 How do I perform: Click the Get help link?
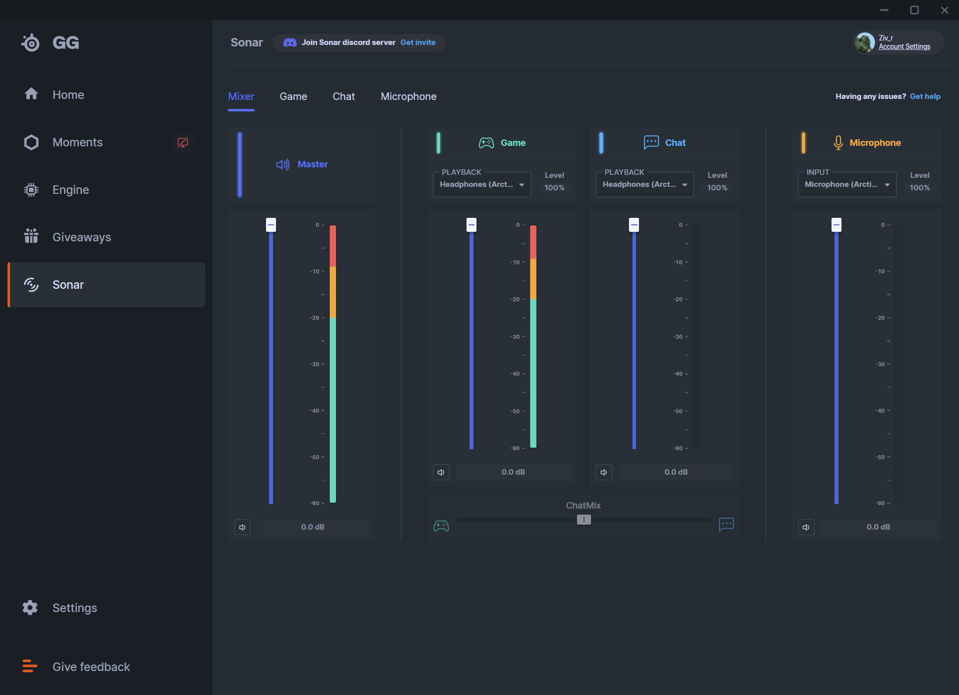[x=925, y=96]
